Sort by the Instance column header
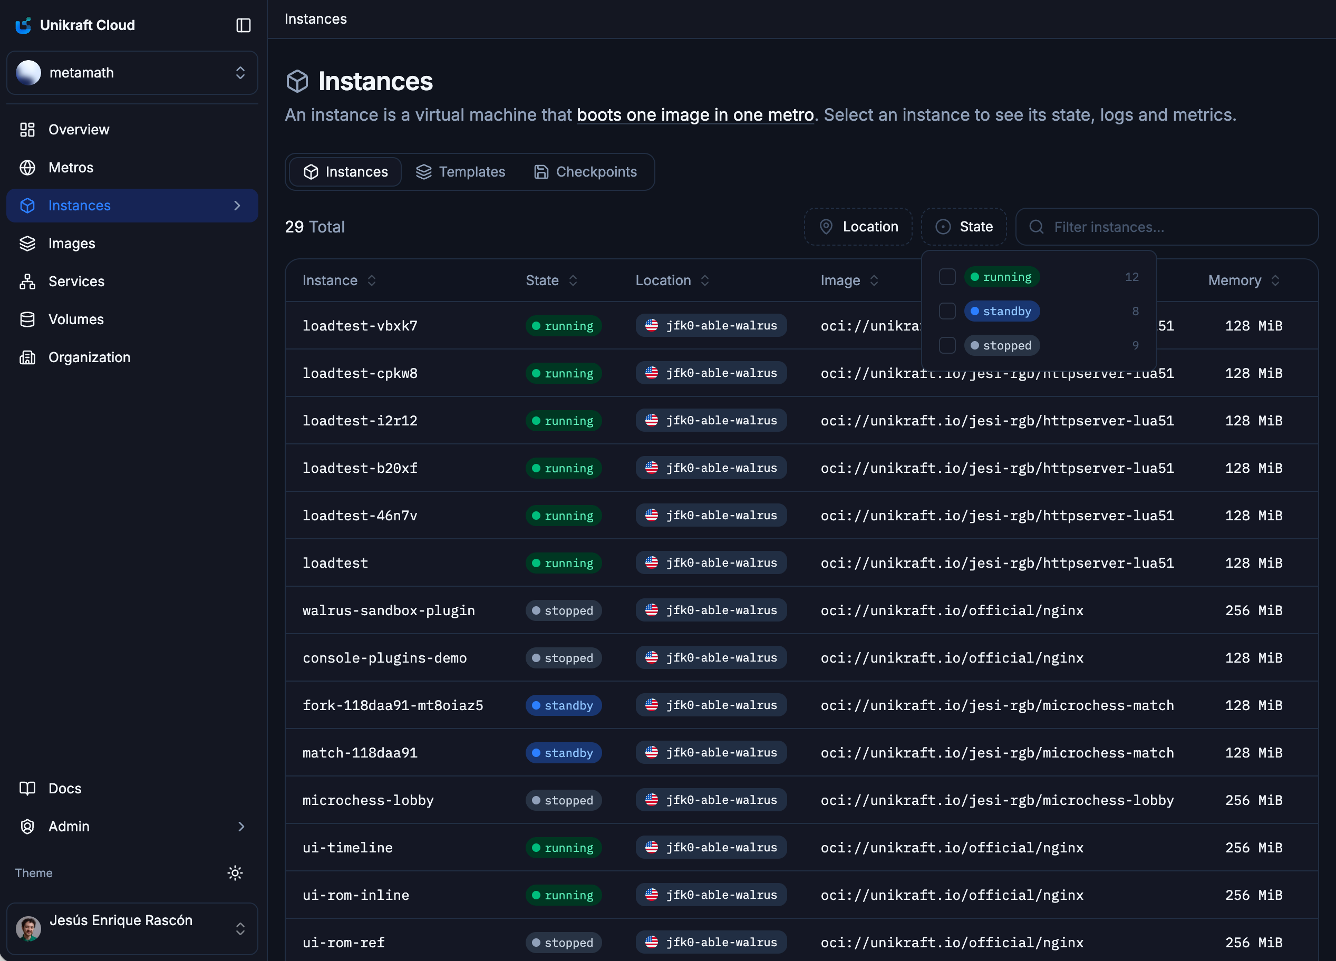 point(338,280)
